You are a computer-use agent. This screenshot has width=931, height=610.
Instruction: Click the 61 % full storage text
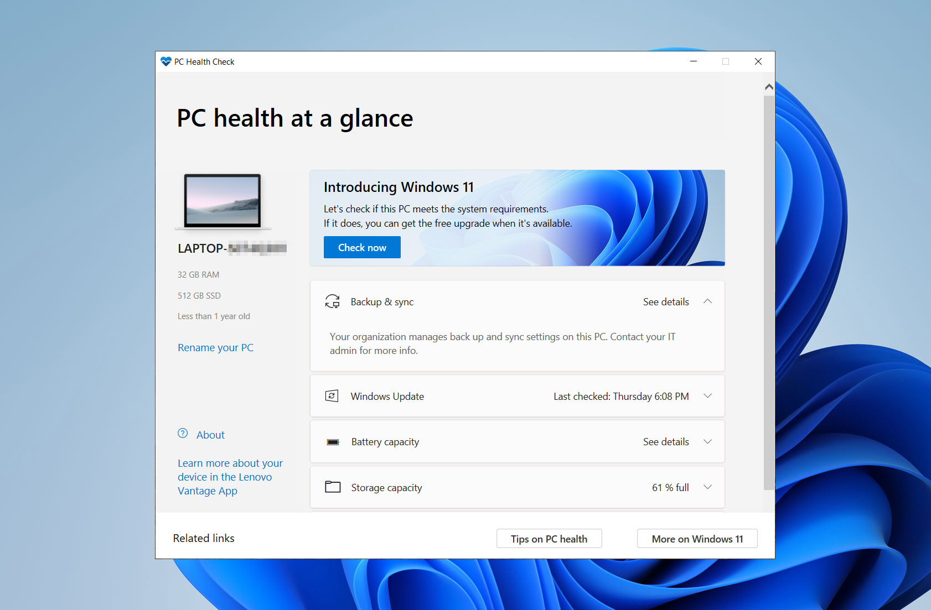670,487
